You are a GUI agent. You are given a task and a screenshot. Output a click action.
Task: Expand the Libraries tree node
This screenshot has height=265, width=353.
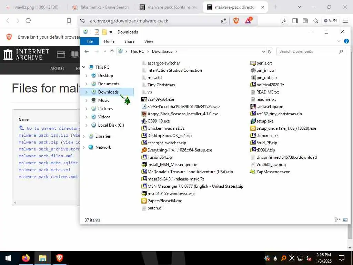coord(84,136)
